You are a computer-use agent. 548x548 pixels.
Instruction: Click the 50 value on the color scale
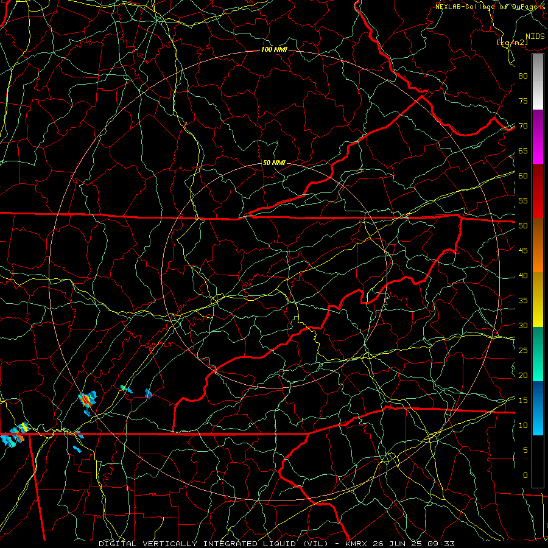[523, 226]
